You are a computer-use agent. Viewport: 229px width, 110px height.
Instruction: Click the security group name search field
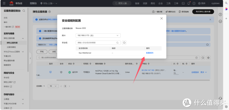click(96, 43)
